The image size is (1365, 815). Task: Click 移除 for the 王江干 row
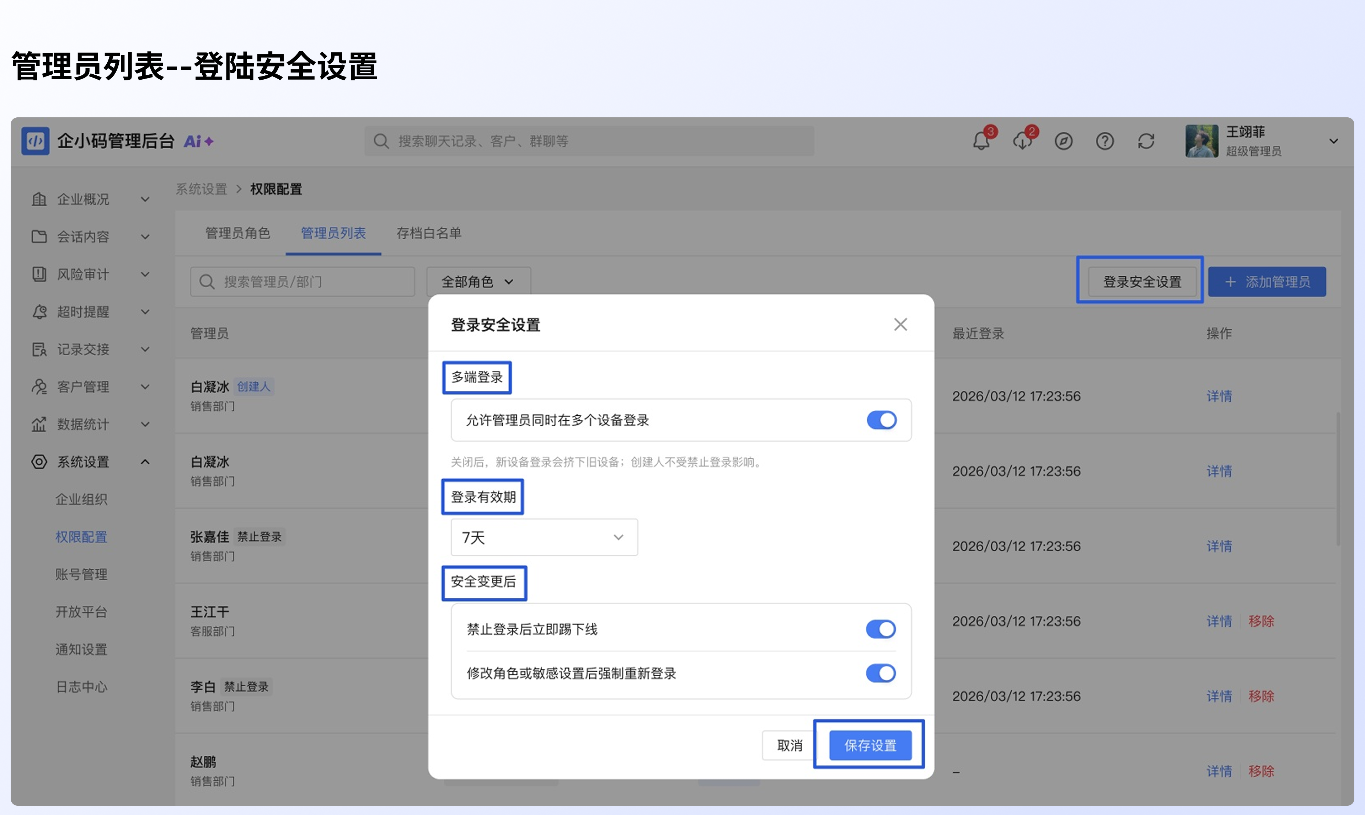point(1261,621)
